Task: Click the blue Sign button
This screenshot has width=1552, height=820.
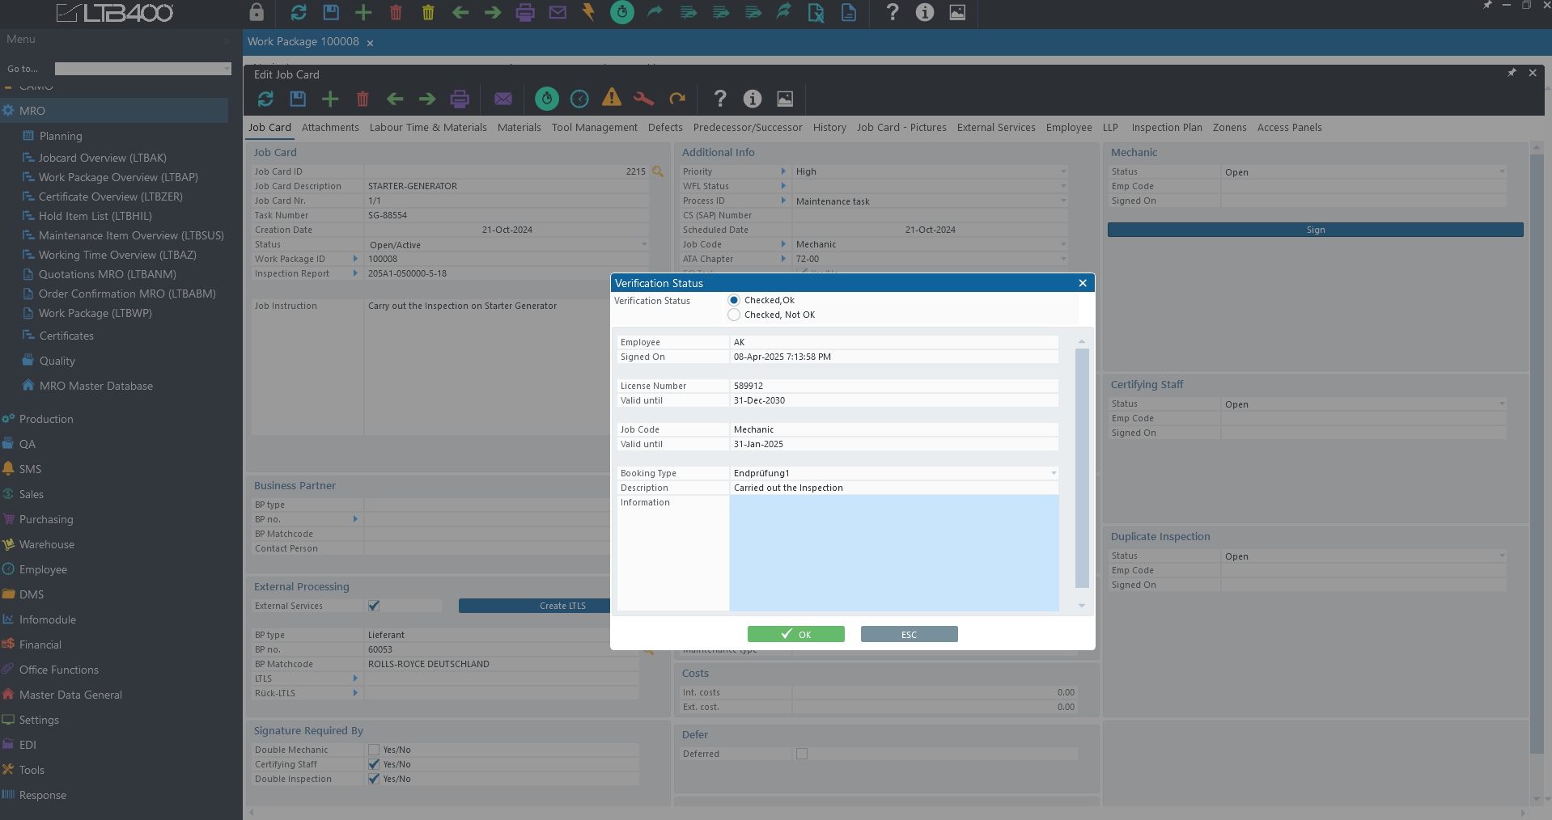Action: pyautogui.click(x=1315, y=230)
